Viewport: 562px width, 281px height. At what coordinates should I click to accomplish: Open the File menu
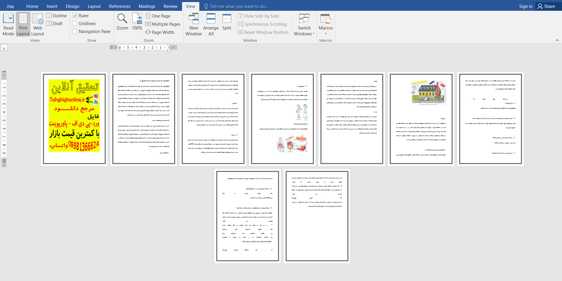point(11,6)
